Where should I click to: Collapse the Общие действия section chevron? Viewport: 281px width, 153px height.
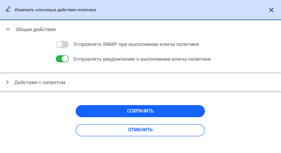pos(8,29)
